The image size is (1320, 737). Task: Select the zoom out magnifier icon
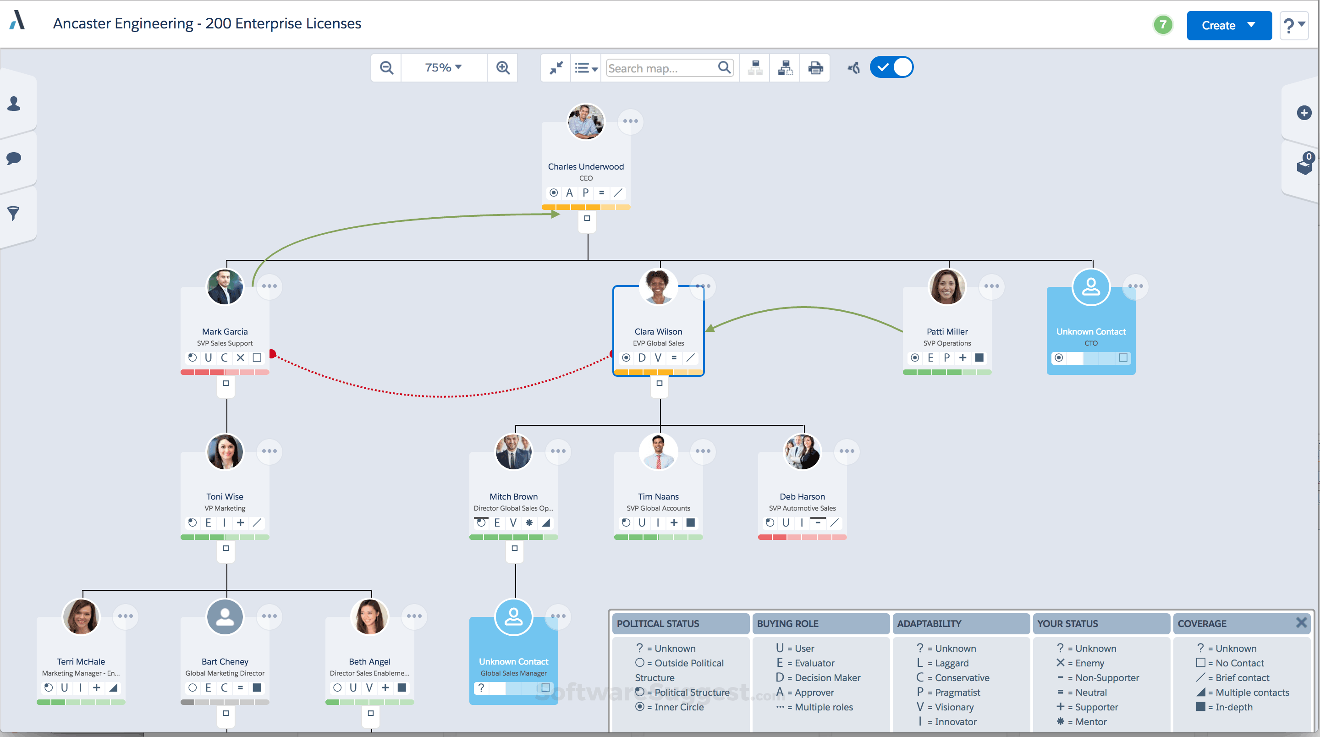point(386,67)
